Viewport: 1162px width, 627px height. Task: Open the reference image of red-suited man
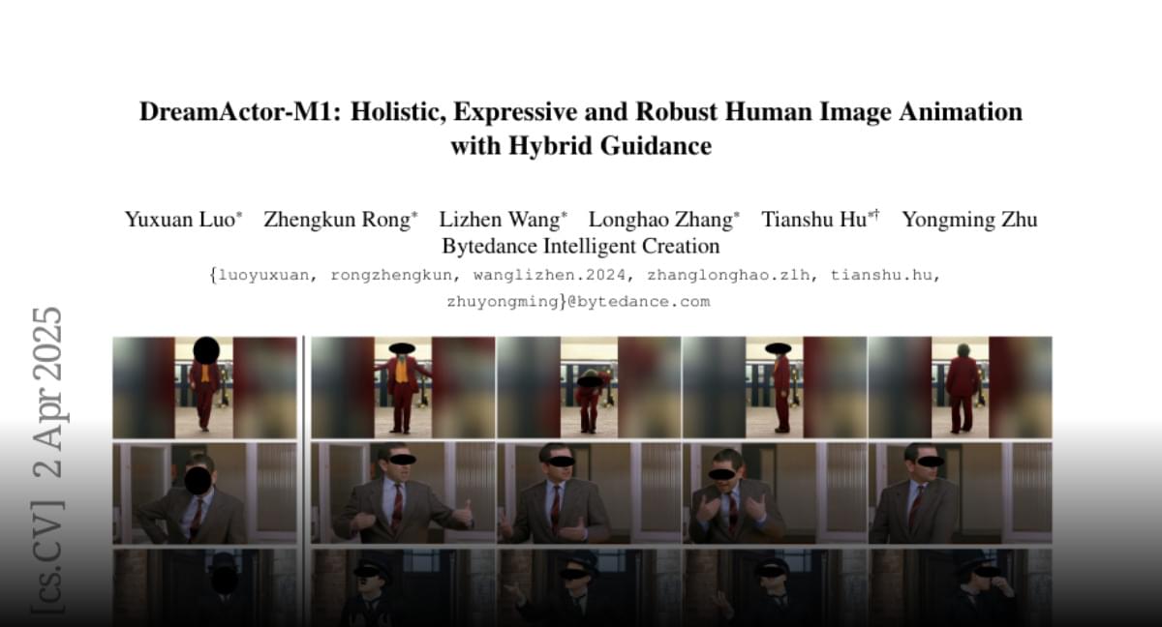(204, 387)
